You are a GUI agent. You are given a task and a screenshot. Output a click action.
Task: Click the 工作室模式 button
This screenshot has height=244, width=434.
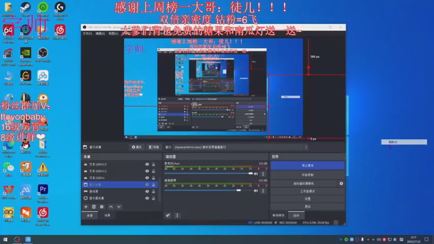coord(308,191)
